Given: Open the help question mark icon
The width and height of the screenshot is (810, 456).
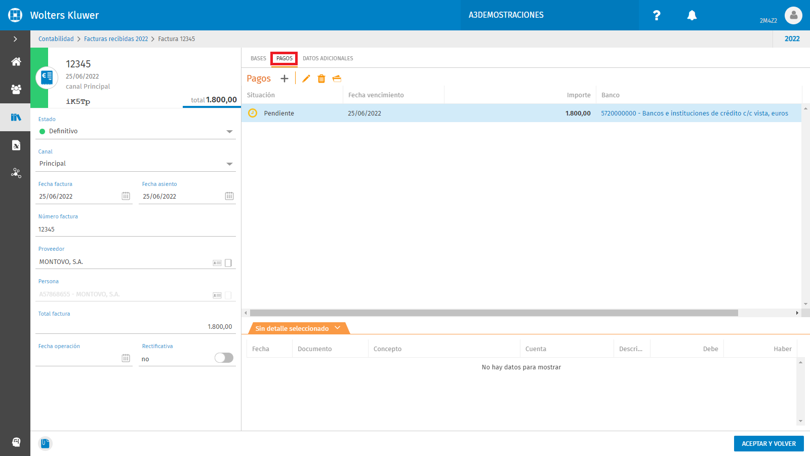Looking at the screenshot, I should point(657,15).
